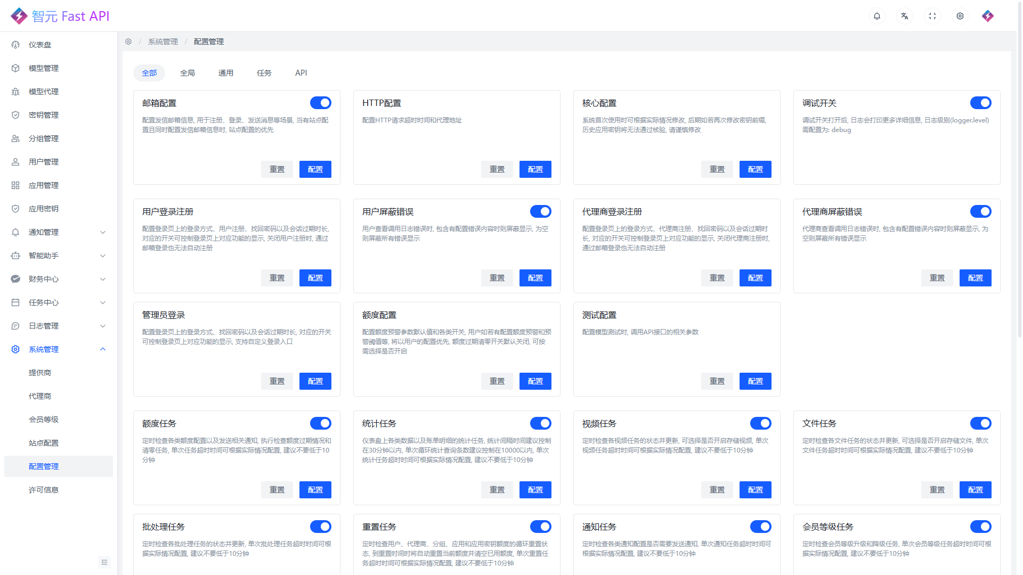Disable the 调试开关 toggle
1023x575 pixels.
point(981,103)
